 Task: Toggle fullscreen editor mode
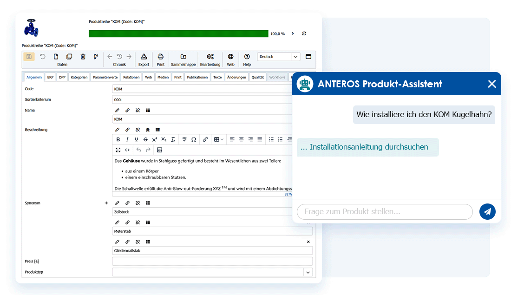click(118, 150)
